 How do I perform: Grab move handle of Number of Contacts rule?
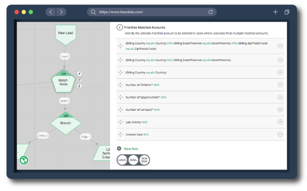pyautogui.click(x=121, y=109)
